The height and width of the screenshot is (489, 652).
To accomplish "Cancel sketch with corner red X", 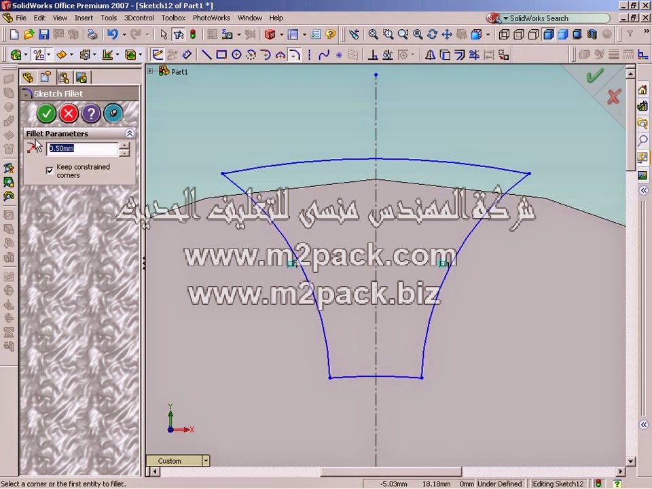I will point(614,96).
